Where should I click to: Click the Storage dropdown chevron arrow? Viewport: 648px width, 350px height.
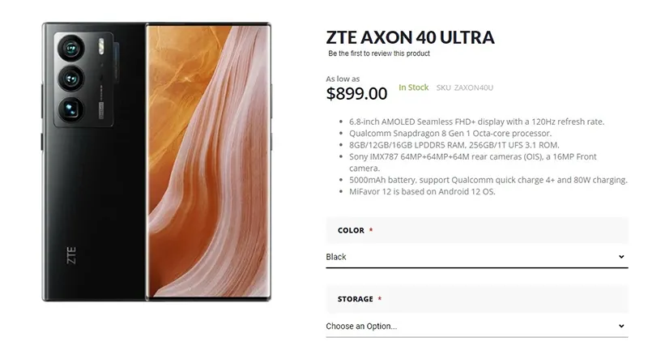click(x=621, y=327)
